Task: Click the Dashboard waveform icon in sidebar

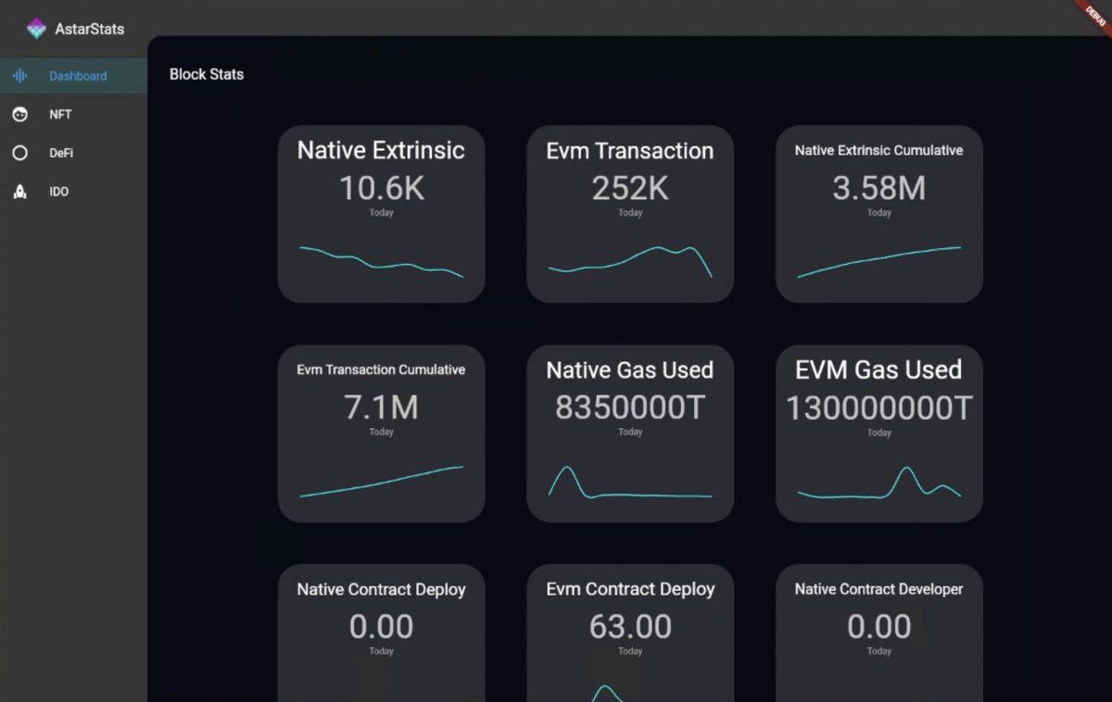Action: click(x=19, y=76)
